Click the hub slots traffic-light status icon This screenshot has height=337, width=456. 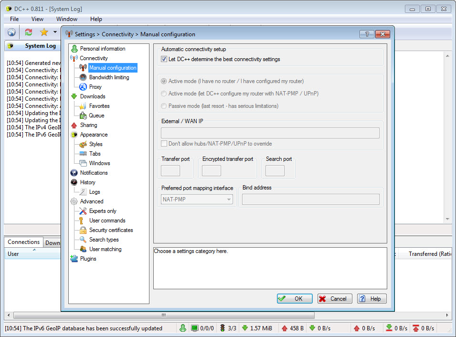[x=223, y=328]
